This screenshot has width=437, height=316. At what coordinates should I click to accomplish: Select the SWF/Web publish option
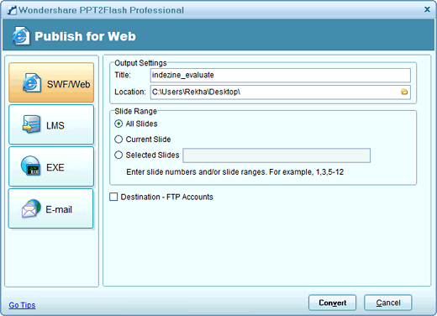[51, 82]
